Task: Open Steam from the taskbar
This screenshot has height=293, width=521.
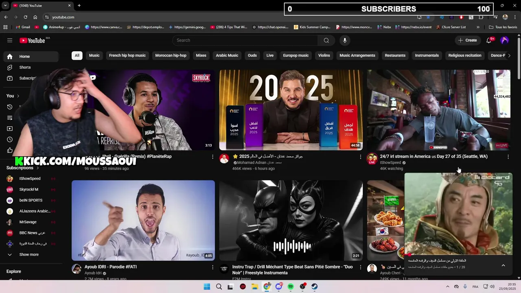Action: point(315,286)
